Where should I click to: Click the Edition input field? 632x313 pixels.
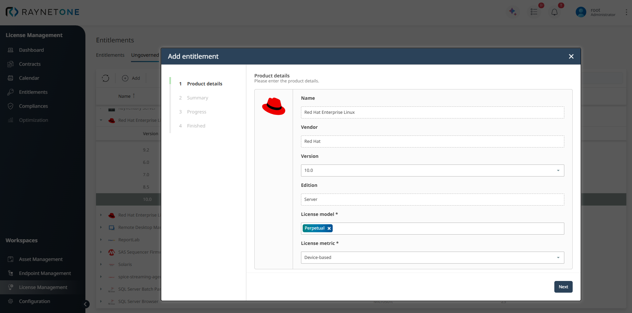[432, 200]
